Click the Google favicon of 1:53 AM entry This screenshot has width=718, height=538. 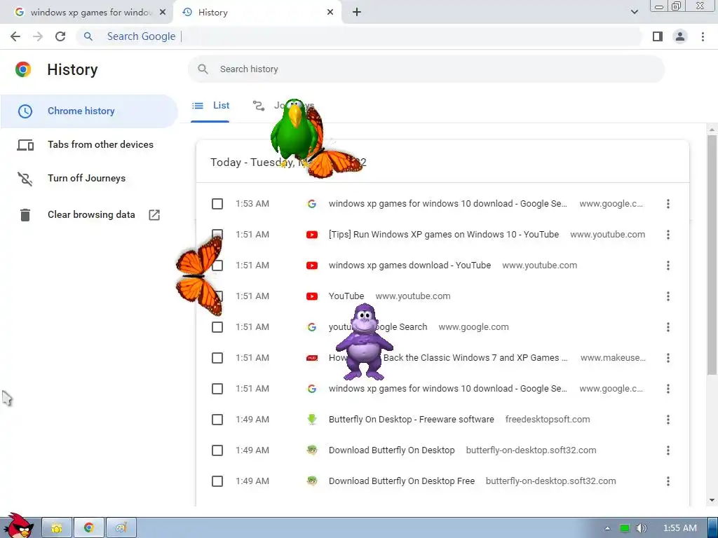pos(312,204)
